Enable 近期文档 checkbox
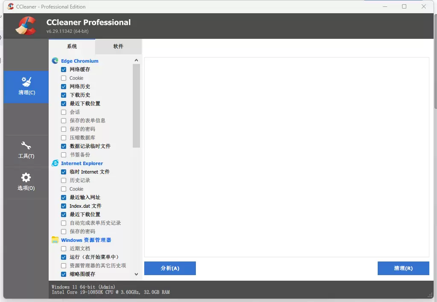Screen dimensions: 437x302 (x=64, y=249)
